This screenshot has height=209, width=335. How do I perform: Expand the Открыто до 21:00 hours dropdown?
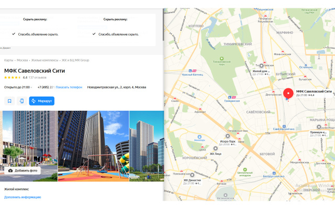(18, 87)
